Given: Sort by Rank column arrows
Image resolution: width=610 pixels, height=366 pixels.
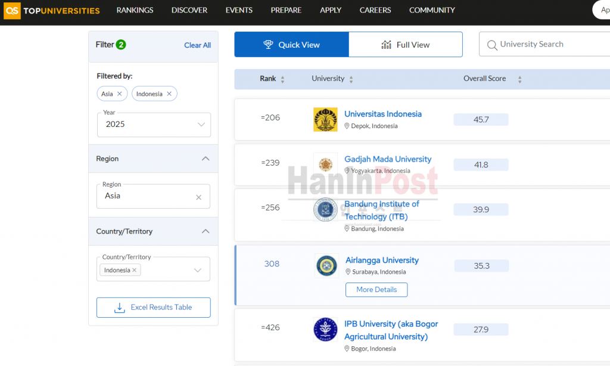Looking at the screenshot, I should tap(282, 79).
